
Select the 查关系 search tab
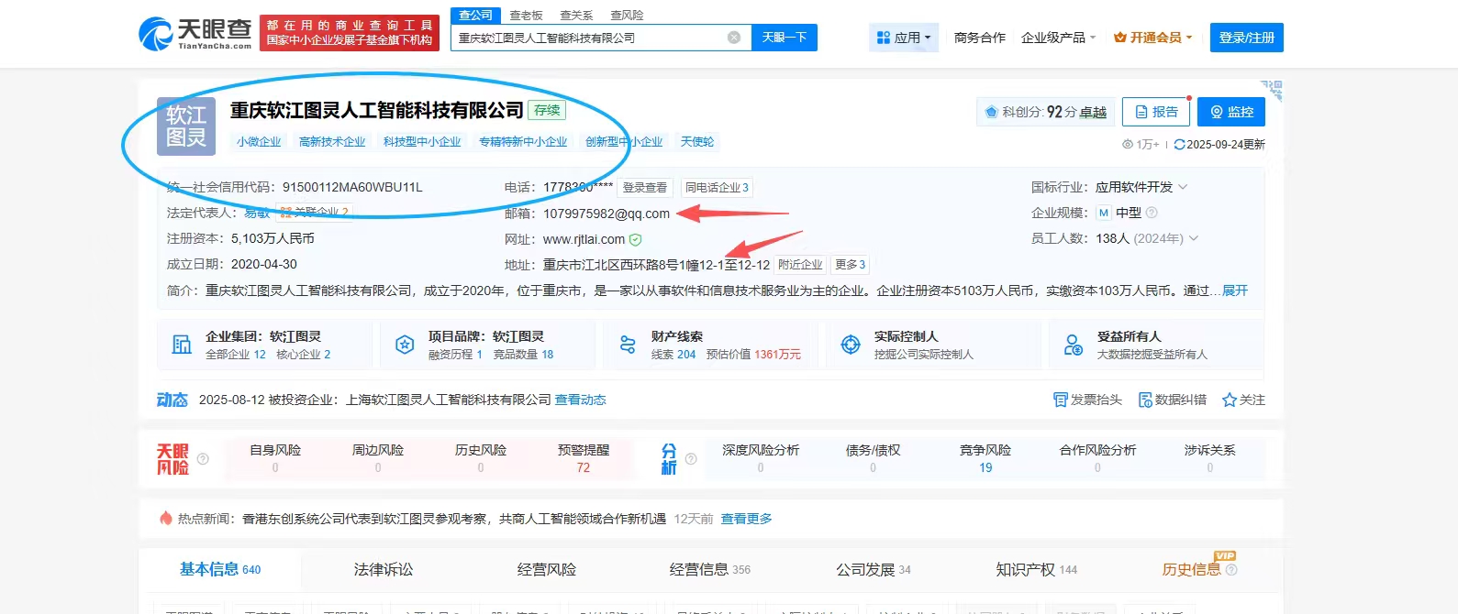coord(576,15)
